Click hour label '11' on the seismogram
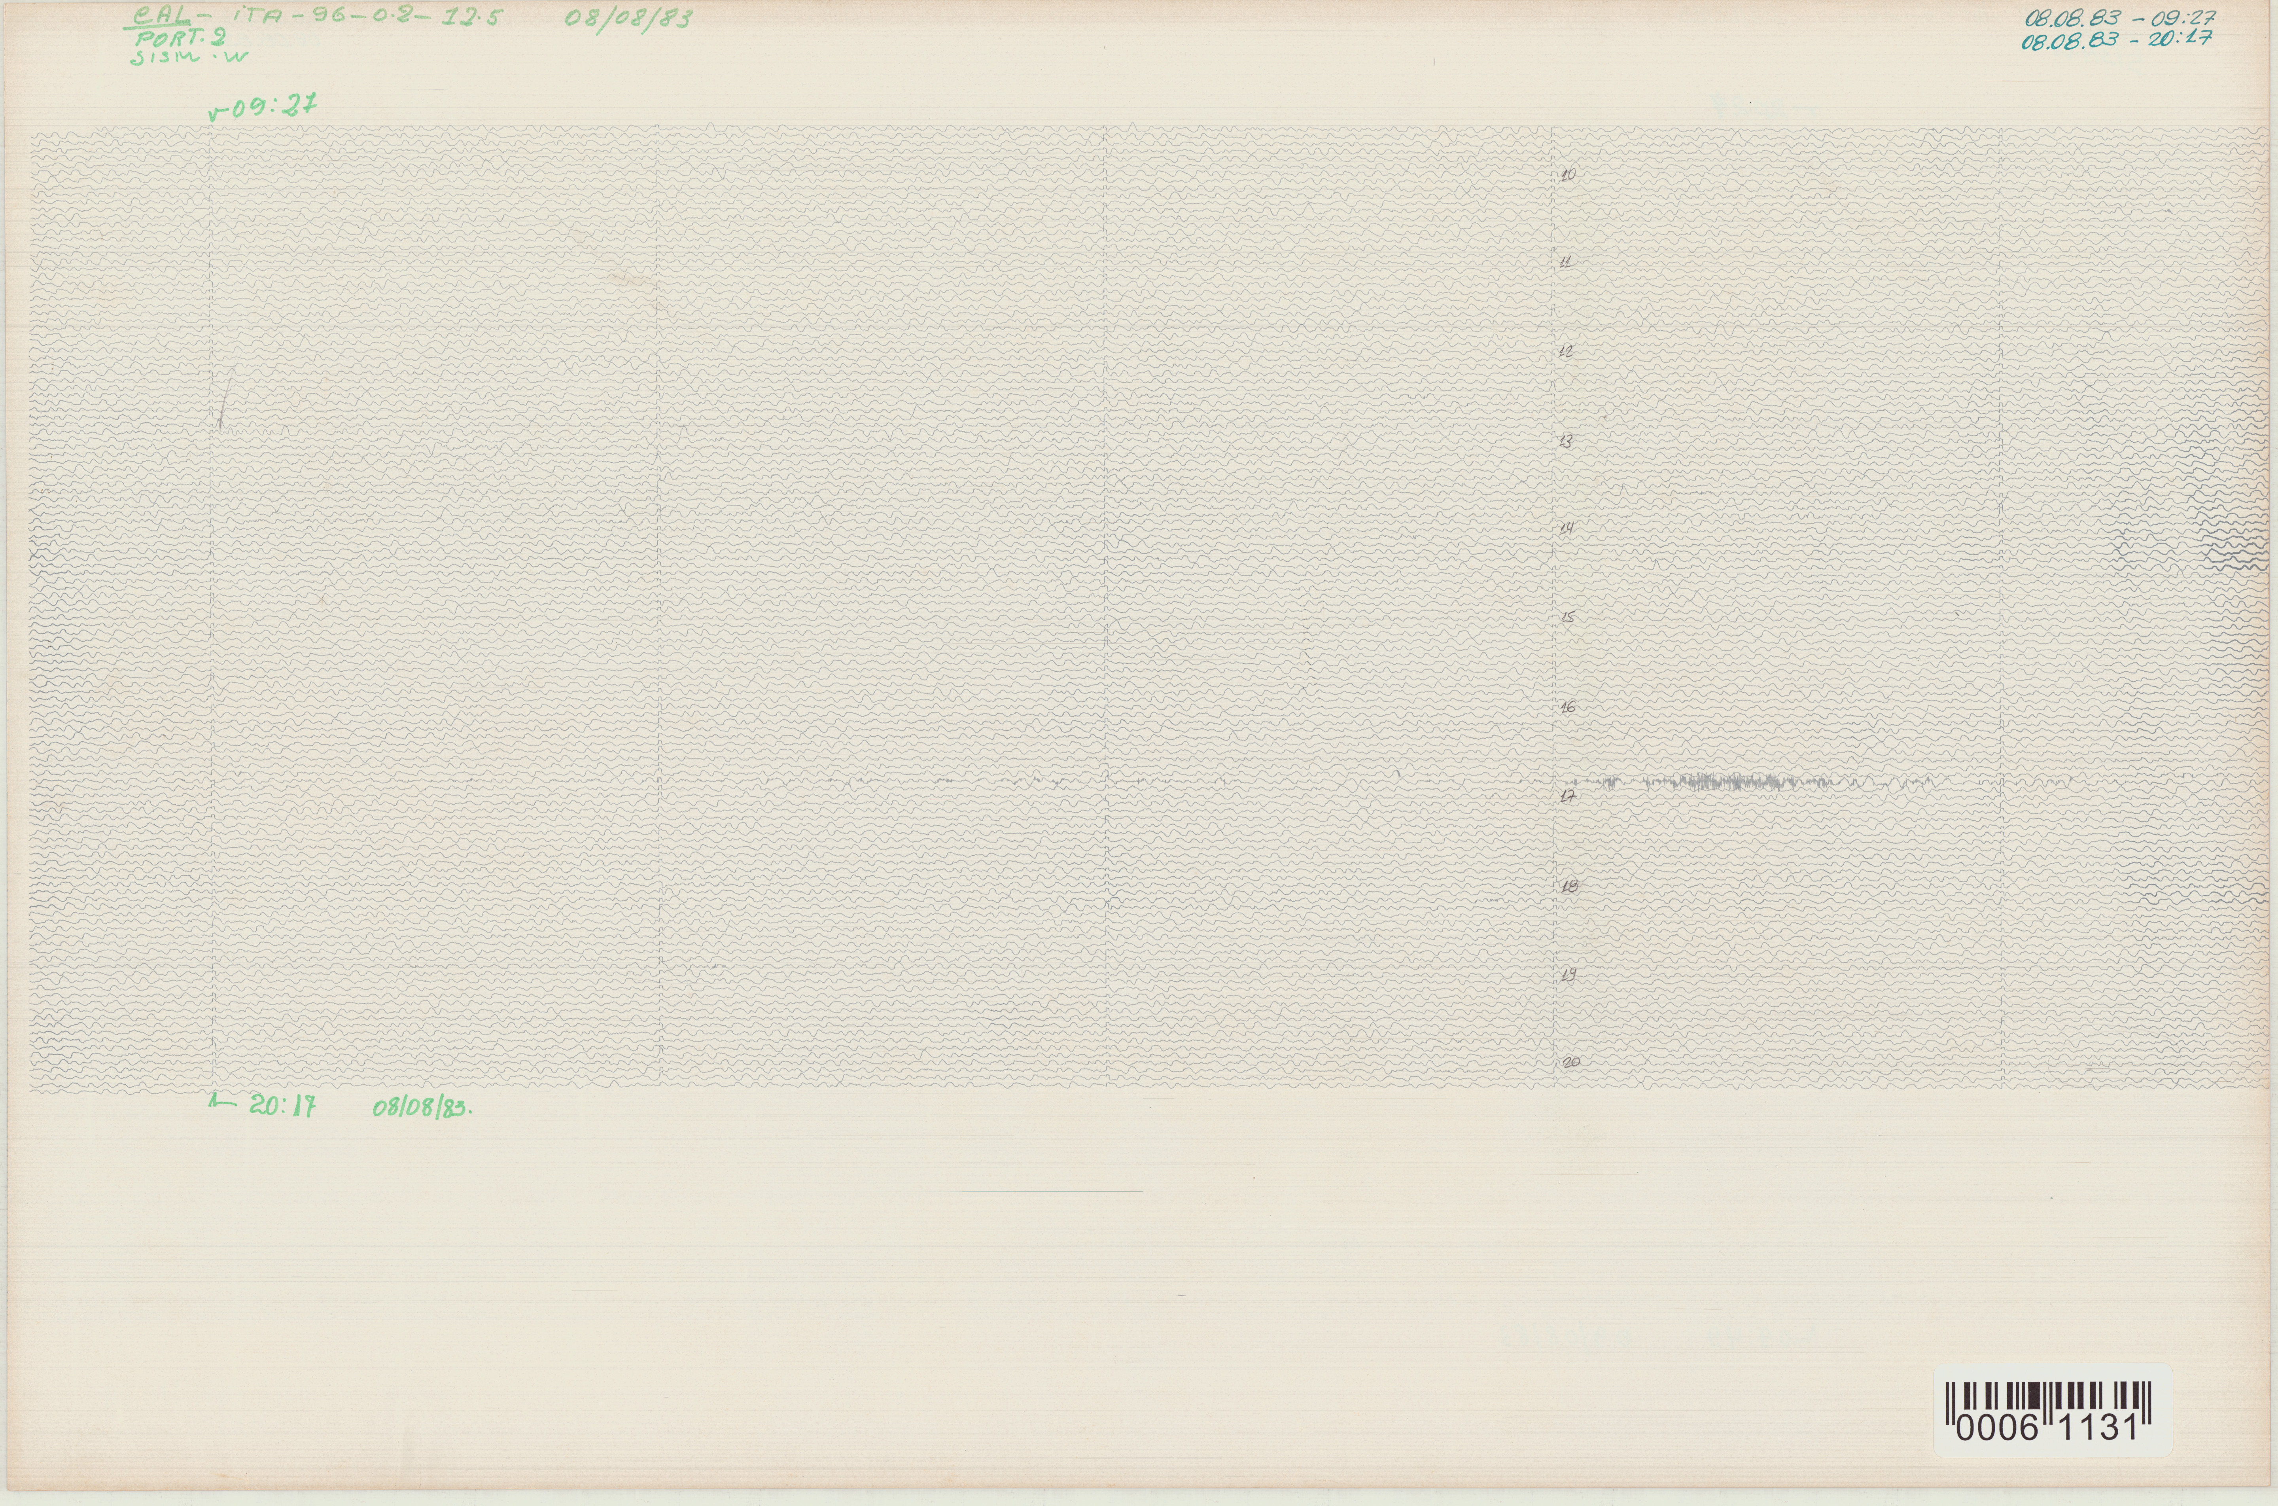 tap(1567, 262)
